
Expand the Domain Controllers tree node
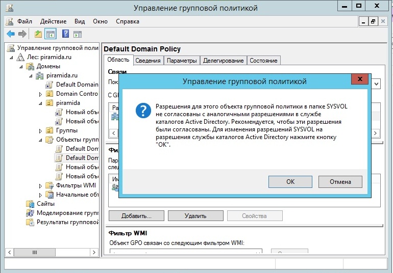41,94
